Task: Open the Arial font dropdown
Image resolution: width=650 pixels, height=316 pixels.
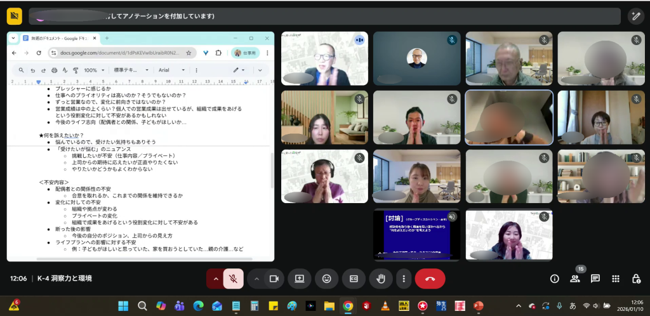Action: click(x=171, y=70)
